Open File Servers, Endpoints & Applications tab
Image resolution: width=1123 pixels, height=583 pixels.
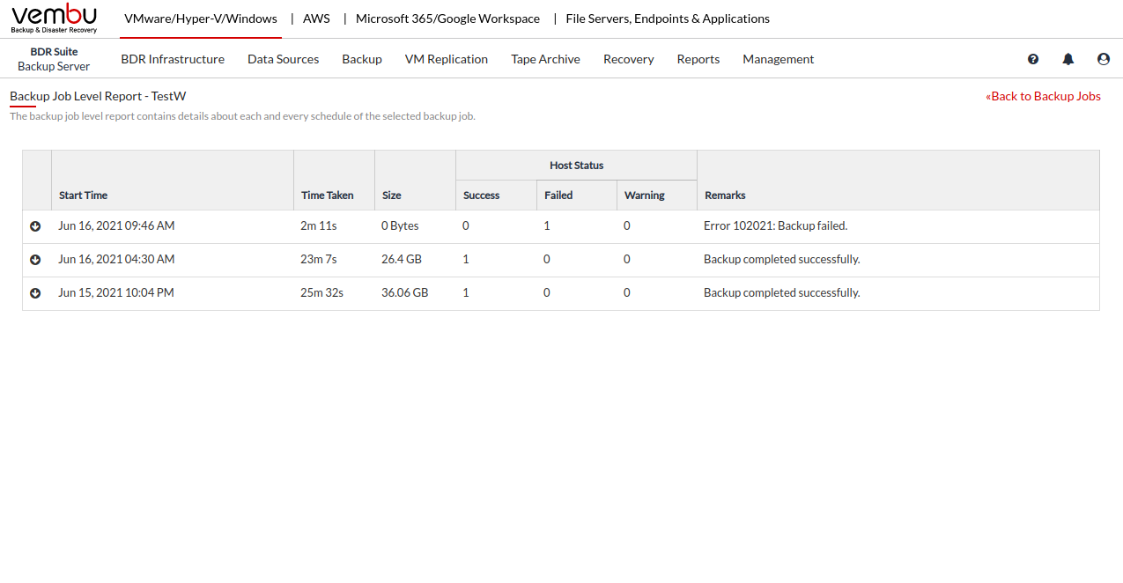pos(668,18)
